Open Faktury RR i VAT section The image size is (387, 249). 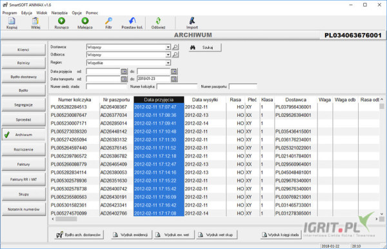pyautogui.click(x=23, y=179)
